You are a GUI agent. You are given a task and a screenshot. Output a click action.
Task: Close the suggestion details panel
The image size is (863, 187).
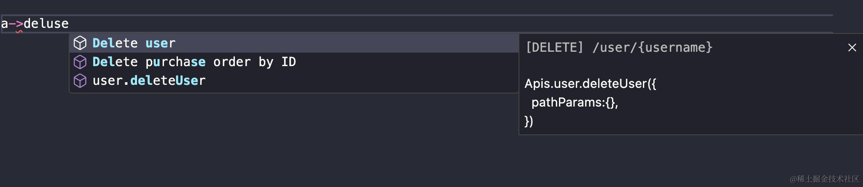852,47
